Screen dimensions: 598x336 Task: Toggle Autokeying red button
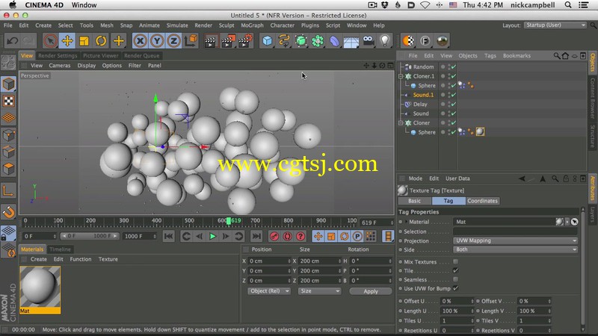point(288,237)
